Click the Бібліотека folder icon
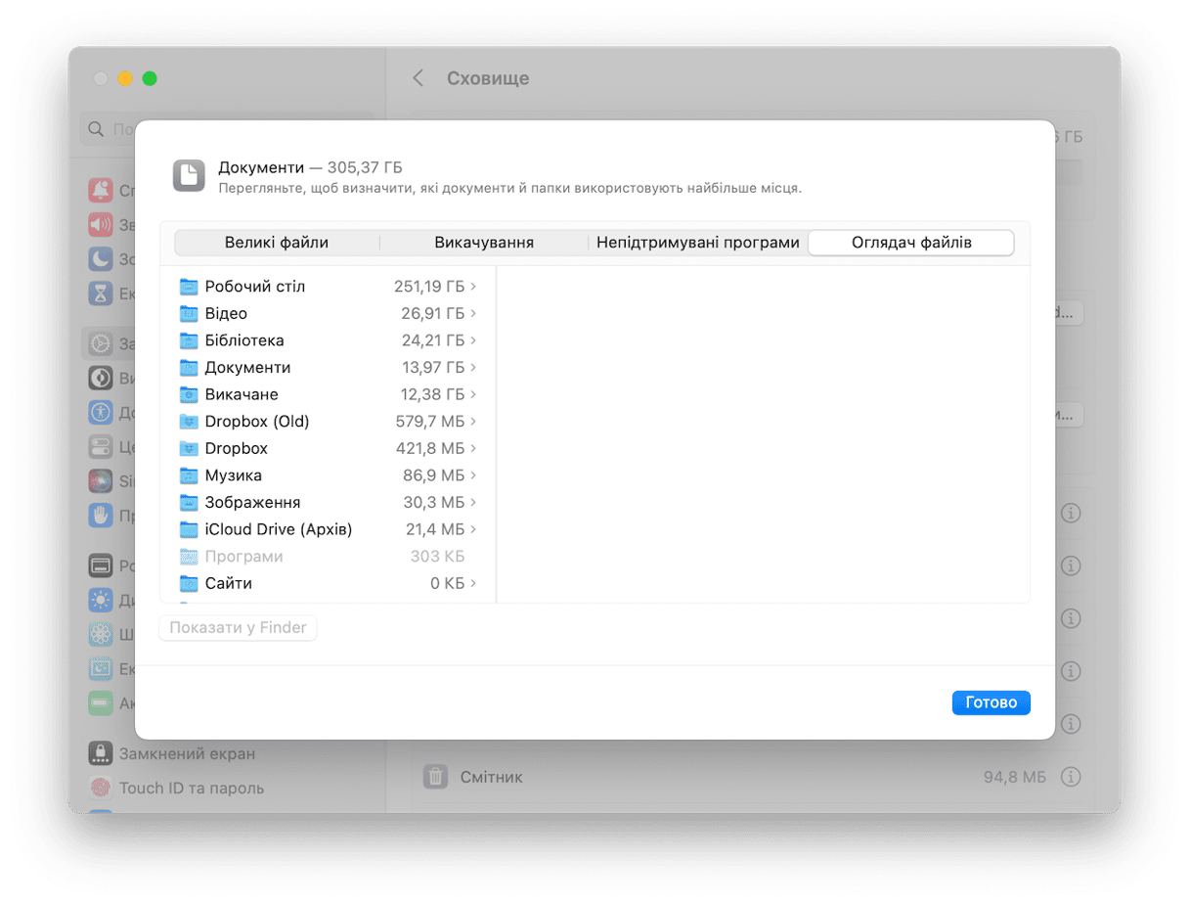The image size is (1189, 904). [189, 340]
